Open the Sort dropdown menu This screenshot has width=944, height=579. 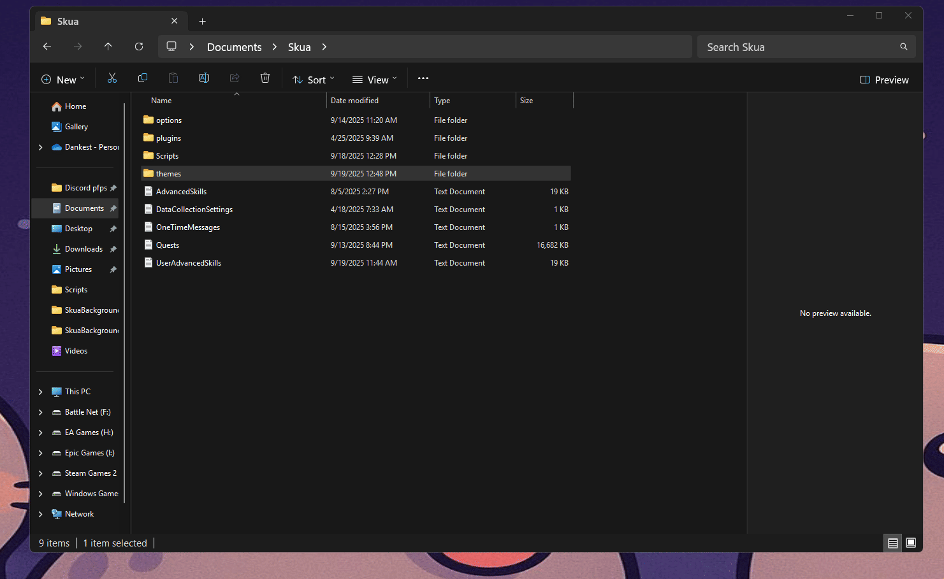click(313, 80)
